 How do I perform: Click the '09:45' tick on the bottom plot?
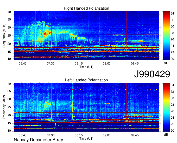pos(135,135)
